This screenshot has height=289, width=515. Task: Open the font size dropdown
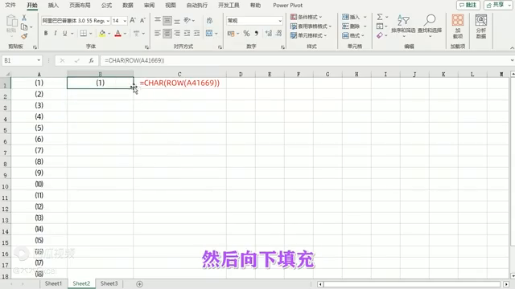click(x=125, y=21)
